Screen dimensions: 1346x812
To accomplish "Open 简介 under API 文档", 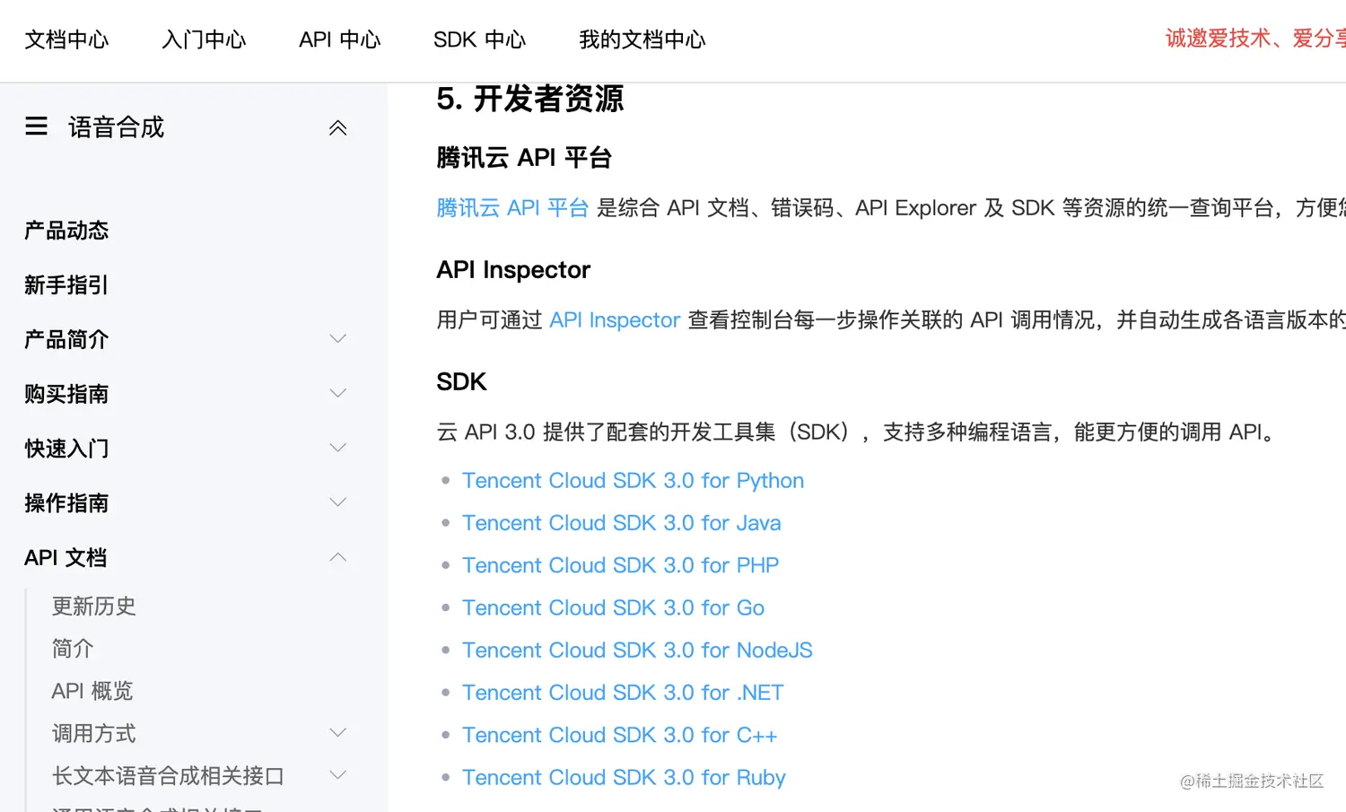I will tap(73, 649).
